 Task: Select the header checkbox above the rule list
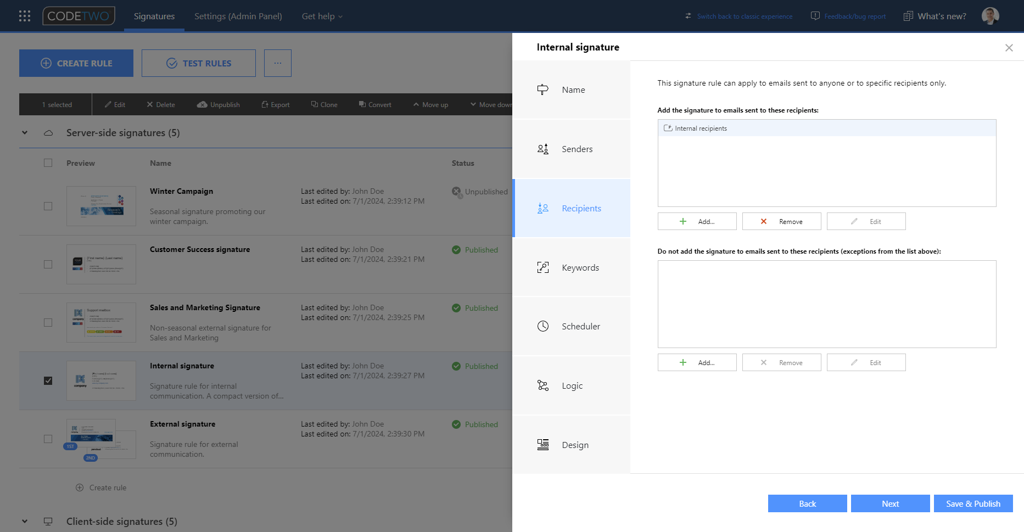[48, 163]
